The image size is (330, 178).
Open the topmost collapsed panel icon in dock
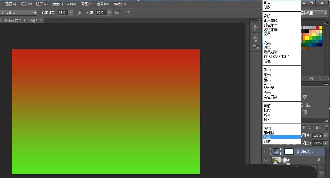coord(256,29)
